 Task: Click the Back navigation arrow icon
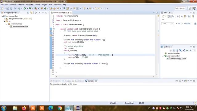[x=99, y=8]
